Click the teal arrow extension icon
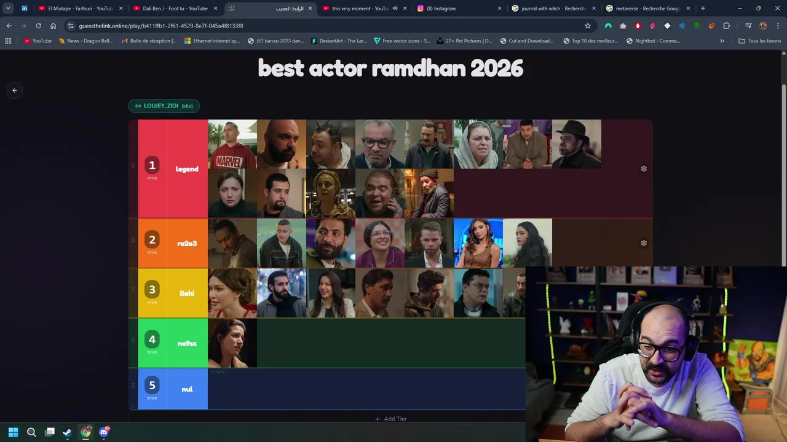The image size is (787, 442). [x=608, y=26]
